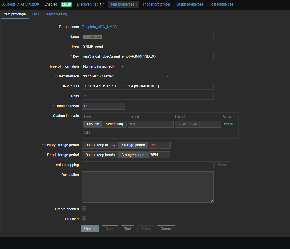Click the SNMP OID input field
The image size is (290, 249).
[147, 86]
